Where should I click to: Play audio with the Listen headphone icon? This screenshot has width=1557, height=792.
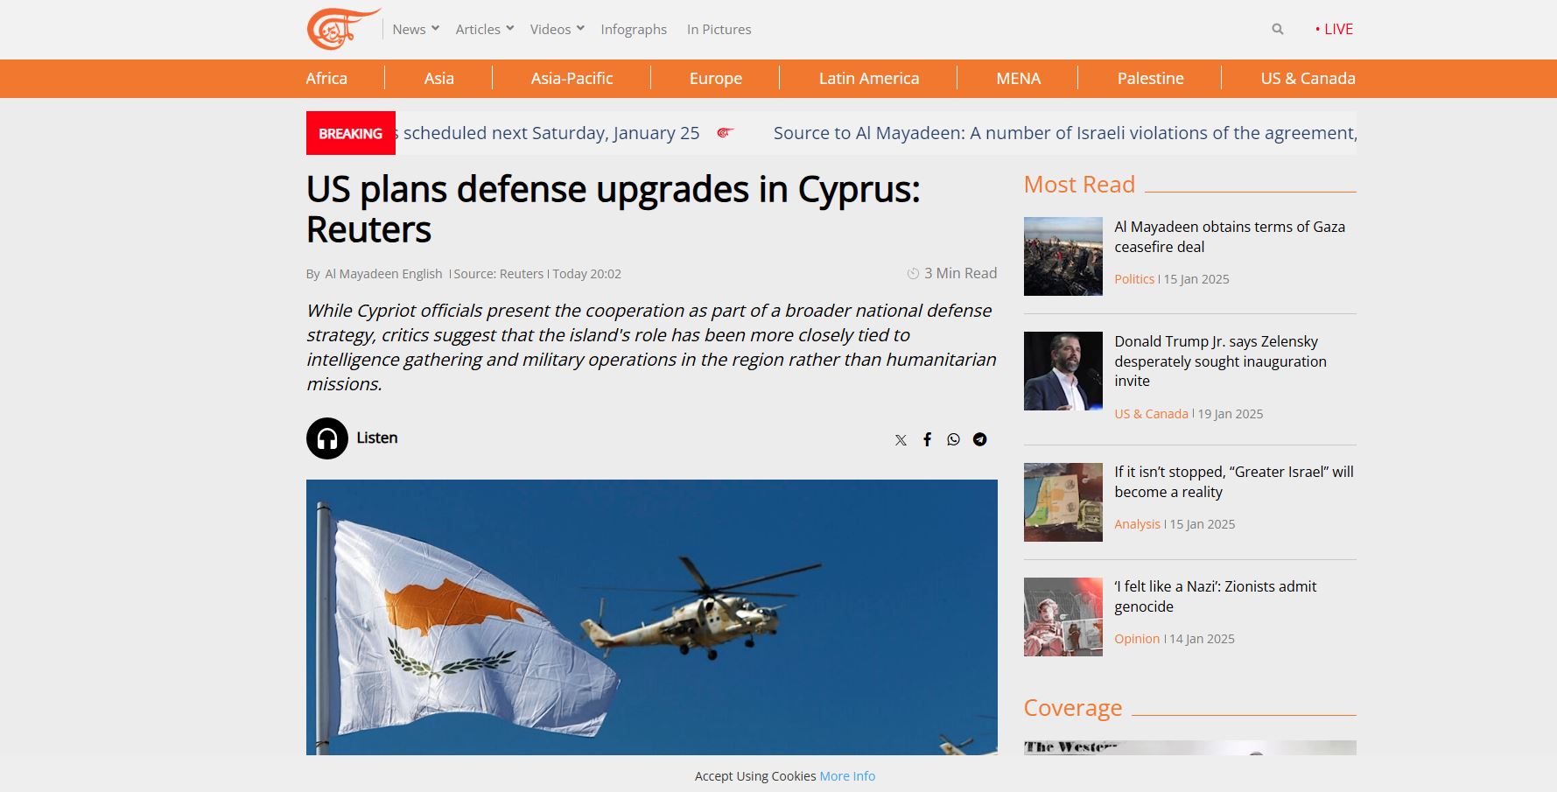click(x=327, y=438)
